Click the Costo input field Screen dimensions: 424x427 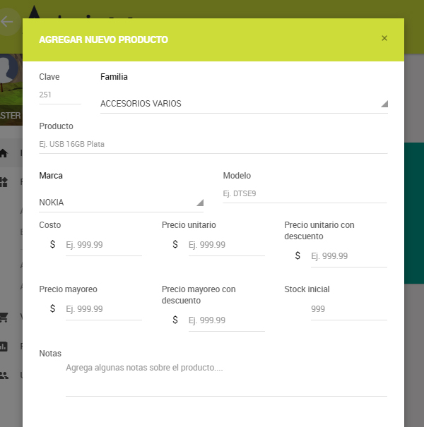pyautogui.click(x=103, y=245)
